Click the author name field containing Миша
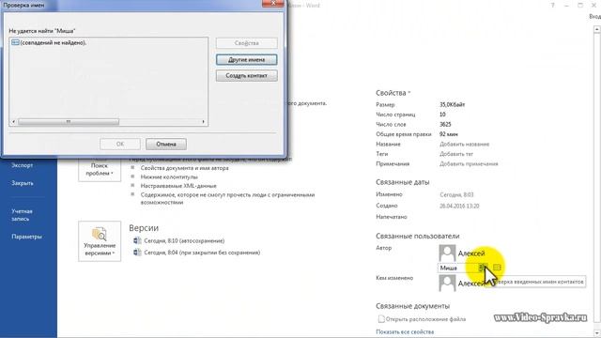This screenshot has width=601, height=338. (x=457, y=268)
